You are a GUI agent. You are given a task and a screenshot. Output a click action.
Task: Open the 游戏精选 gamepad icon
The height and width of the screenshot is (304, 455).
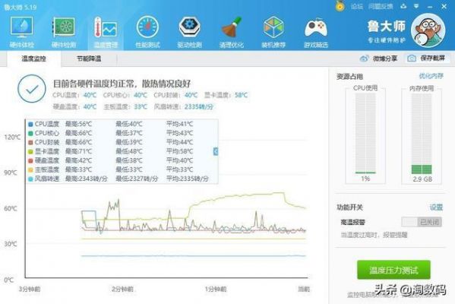[x=316, y=32]
